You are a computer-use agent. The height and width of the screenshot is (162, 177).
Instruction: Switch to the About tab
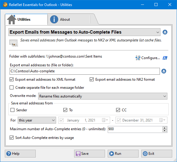(x=69, y=19)
